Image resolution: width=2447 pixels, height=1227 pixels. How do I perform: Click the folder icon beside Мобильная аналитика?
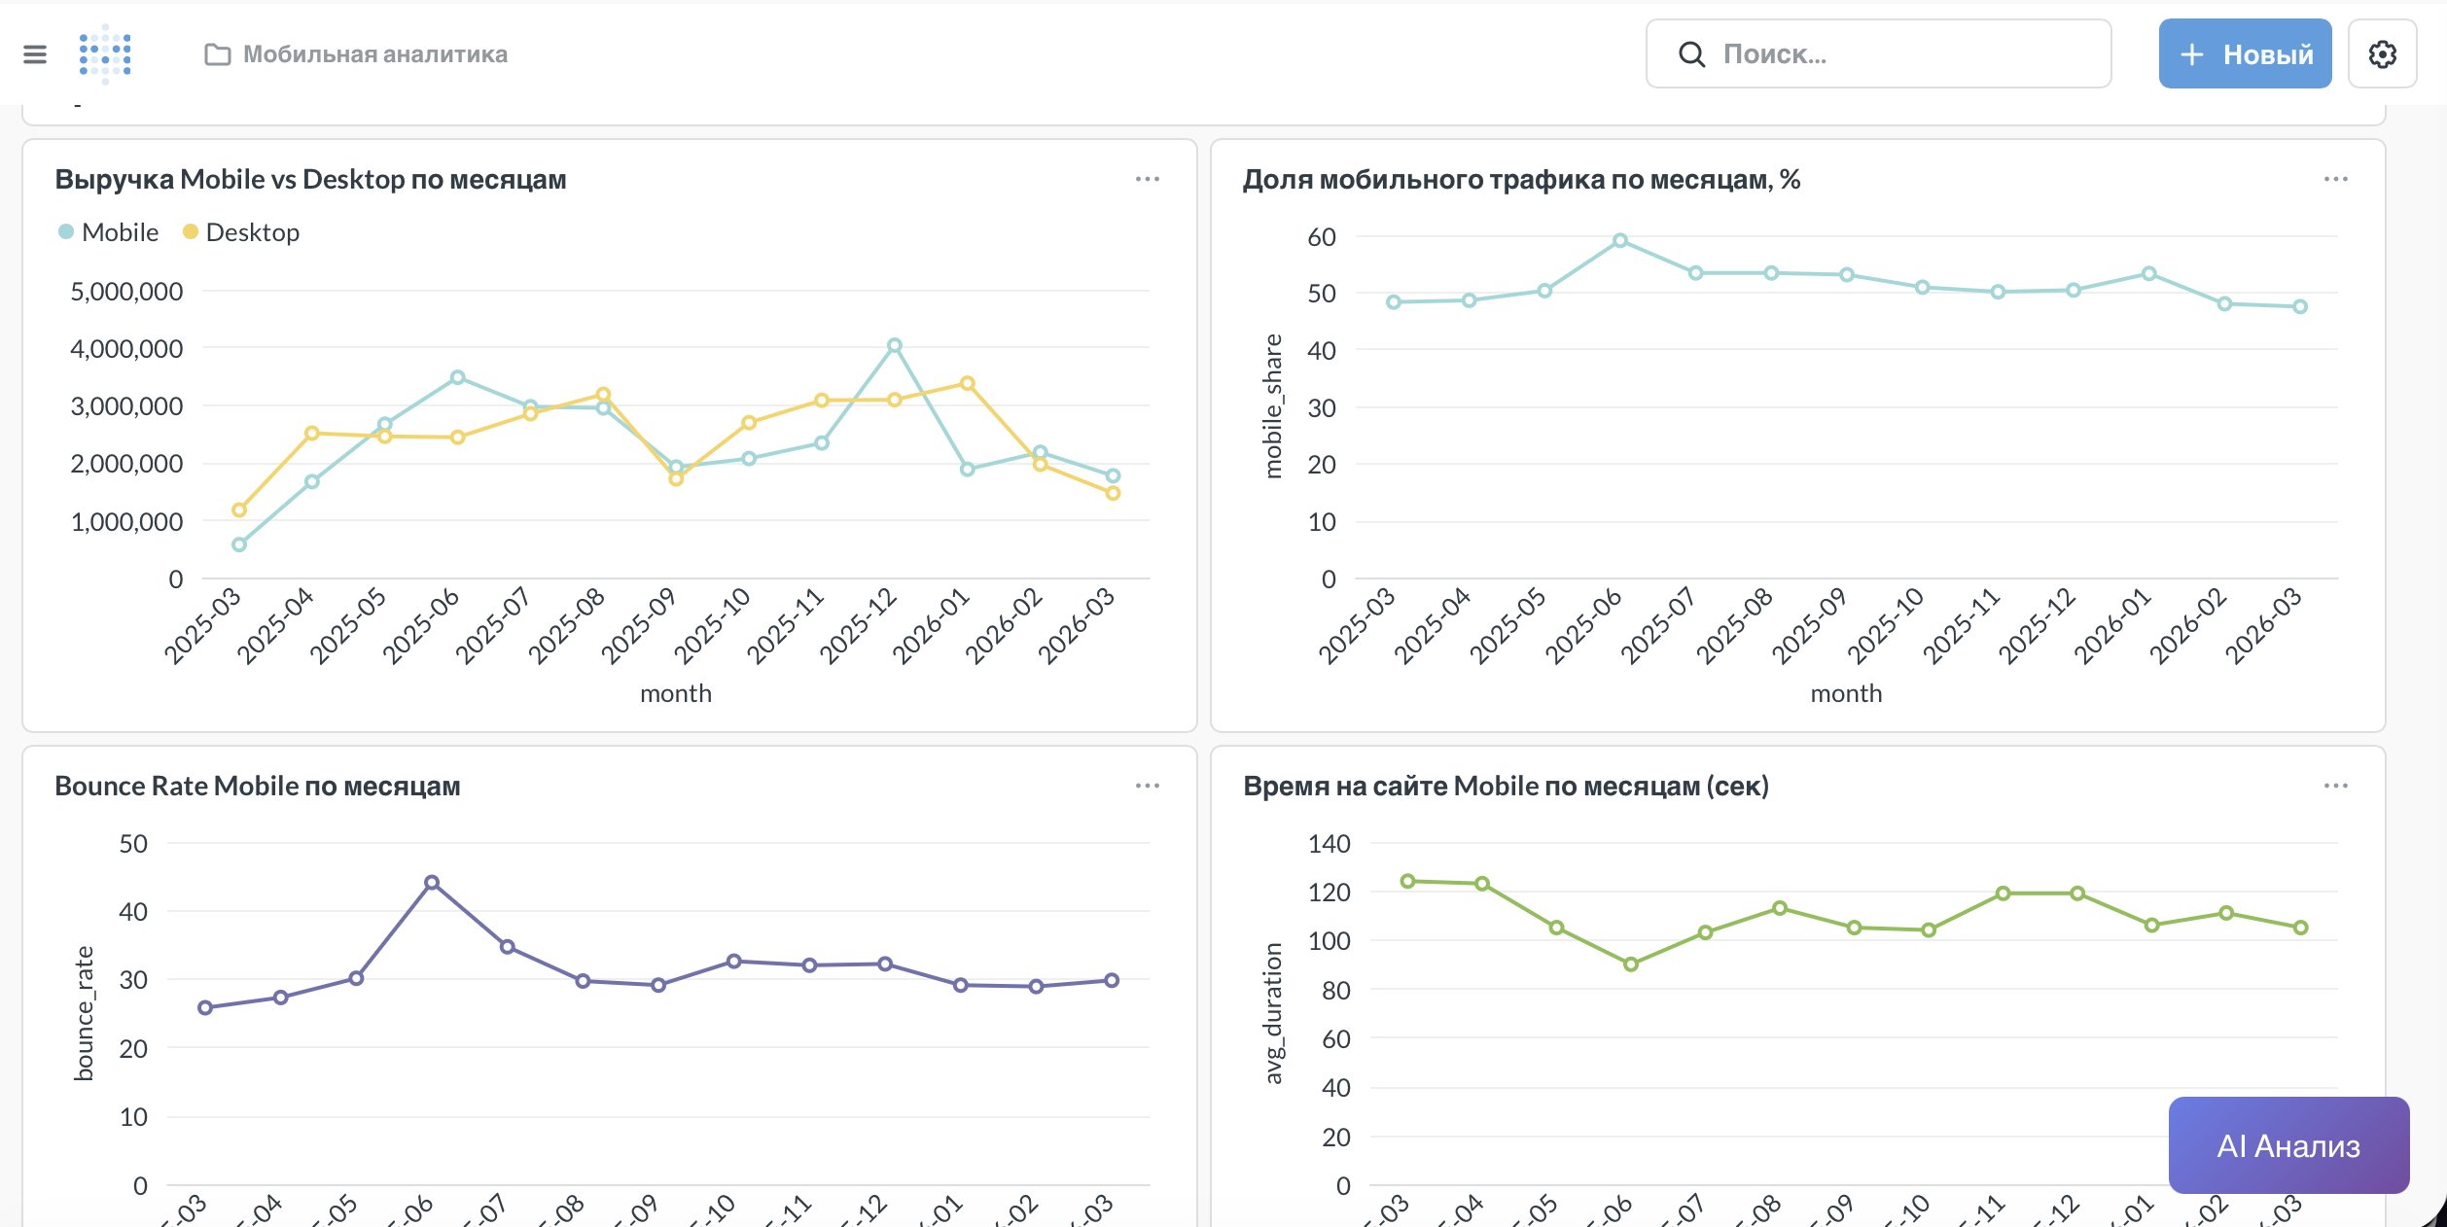point(218,54)
